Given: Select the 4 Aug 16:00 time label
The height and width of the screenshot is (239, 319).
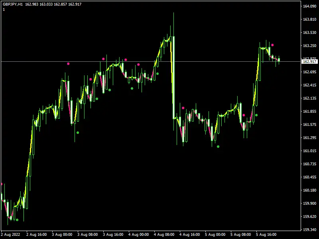Looking at the screenshot, I should [x=190, y=235].
